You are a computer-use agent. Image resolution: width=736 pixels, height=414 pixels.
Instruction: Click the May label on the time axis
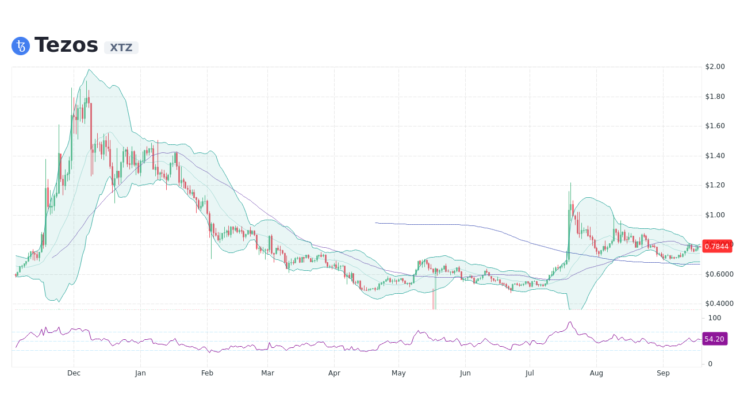pyautogui.click(x=398, y=373)
